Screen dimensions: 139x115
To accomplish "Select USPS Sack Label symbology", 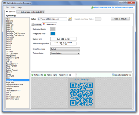I will coord(13,97).
